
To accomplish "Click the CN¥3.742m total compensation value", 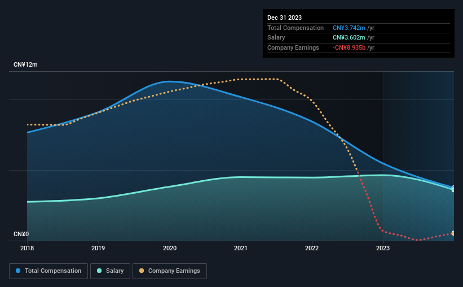I will (349, 28).
